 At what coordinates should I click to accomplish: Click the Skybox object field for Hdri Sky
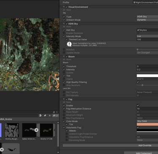147,30
